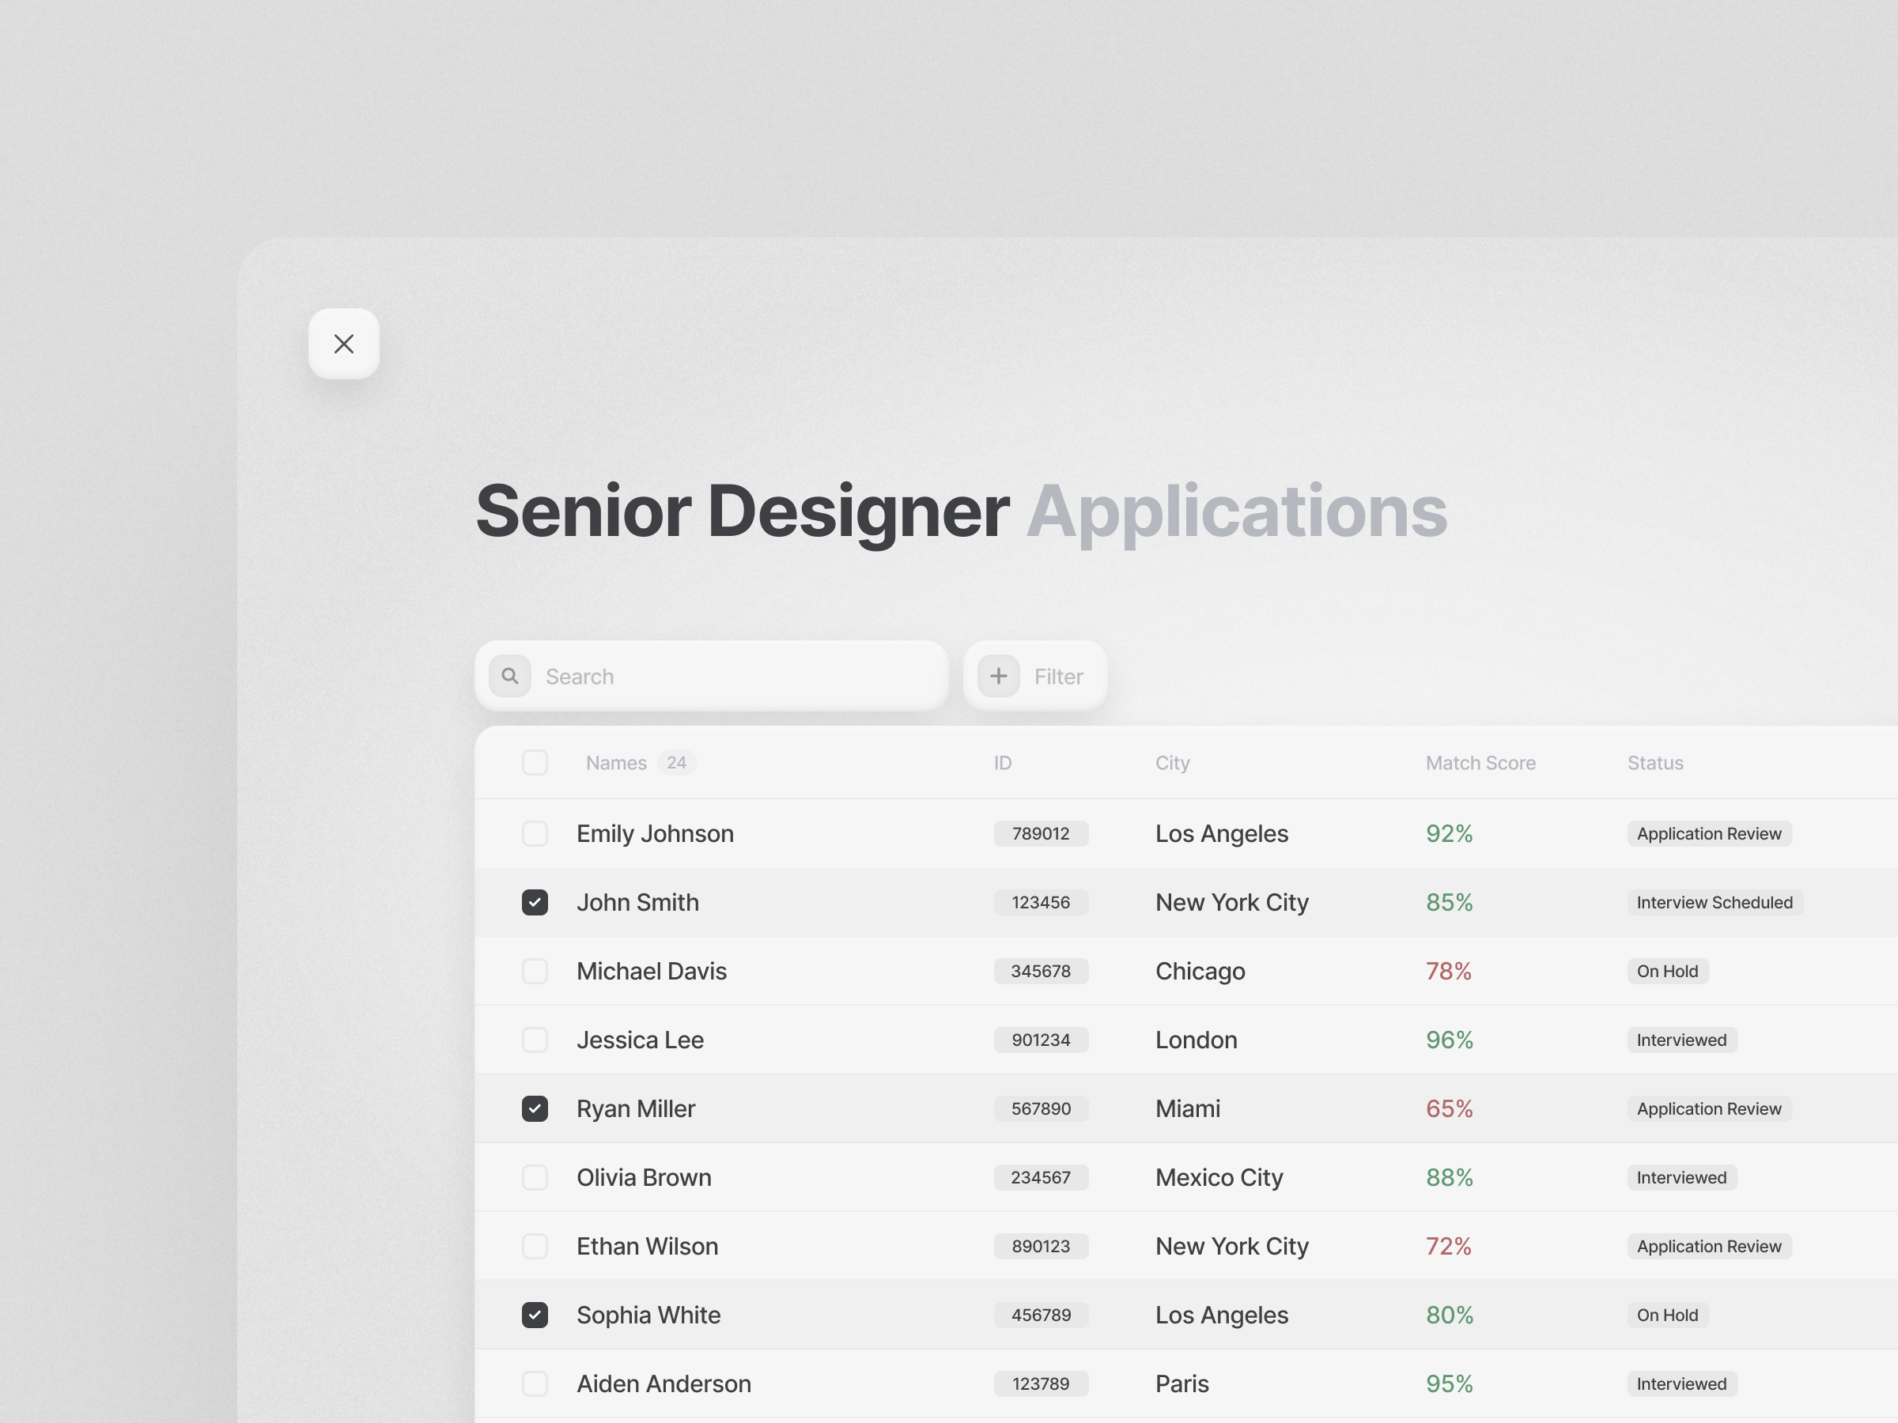The width and height of the screenshot is (1898, 1423).
Task: Select the 95% match score
Action: pyautogui.click(x=1450, y=1383)
